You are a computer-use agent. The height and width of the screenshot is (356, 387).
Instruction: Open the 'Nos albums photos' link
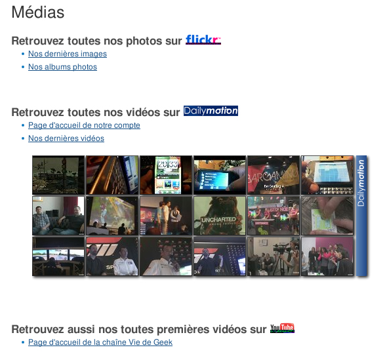tap(62, 67)
